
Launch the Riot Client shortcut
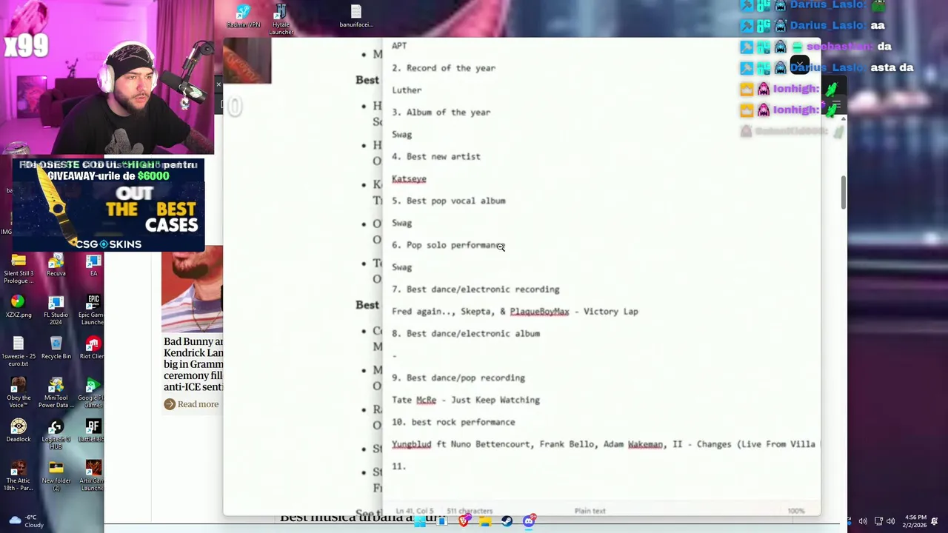[93, 348]
